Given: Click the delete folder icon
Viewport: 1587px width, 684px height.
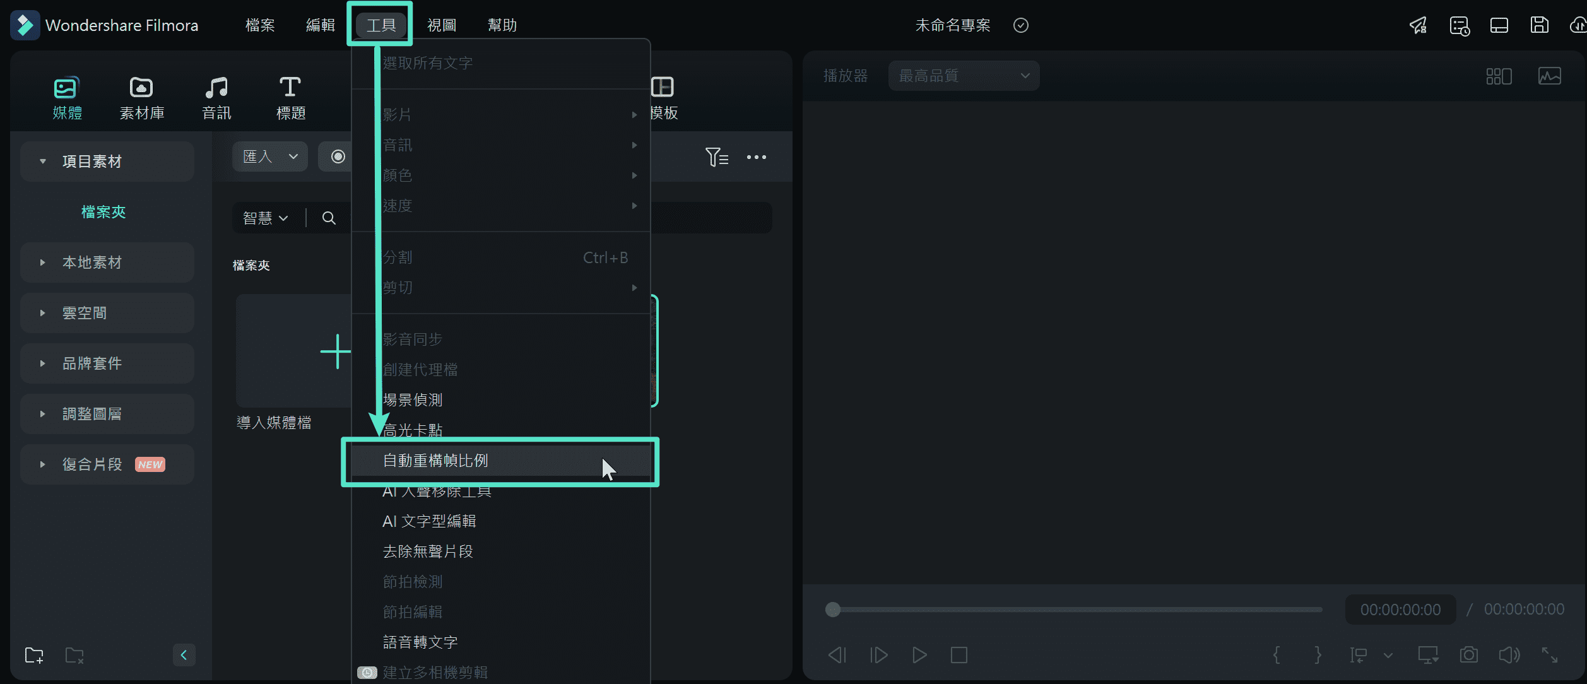Looking at the screenshot, I should 74,656.
